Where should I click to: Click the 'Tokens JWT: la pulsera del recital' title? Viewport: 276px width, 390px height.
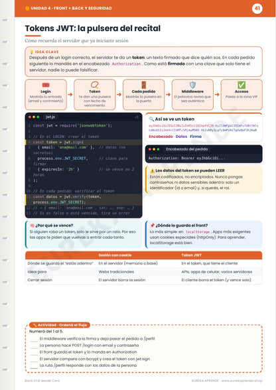[x=93, y=29]
